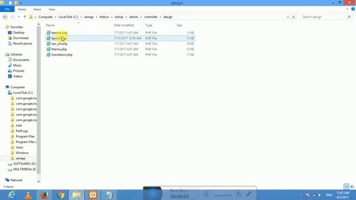The height and width of the screenshot is (200, 356).
Task: Click the search magnifier icon
Action: coord(349,17)
